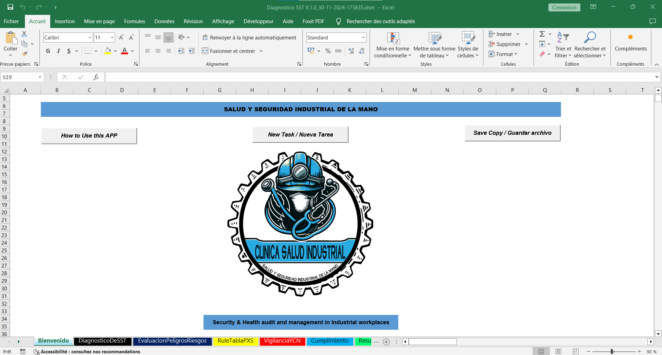
Task: Apply yellow fill color bucket
Action: [x=108, y=51]
